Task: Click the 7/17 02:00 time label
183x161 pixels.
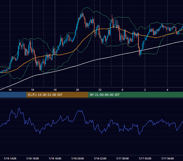Action: pos(145,158)
